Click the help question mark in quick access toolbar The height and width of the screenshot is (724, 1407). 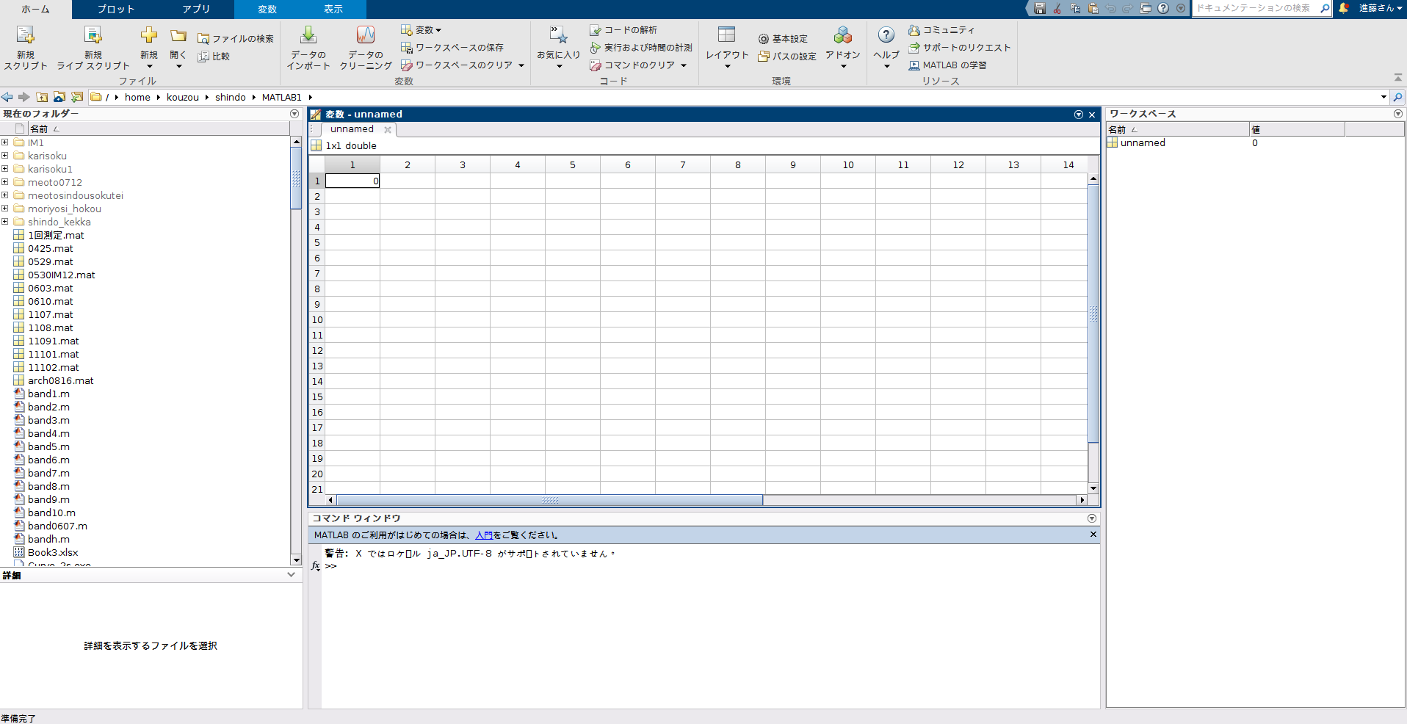point(1163,8)
